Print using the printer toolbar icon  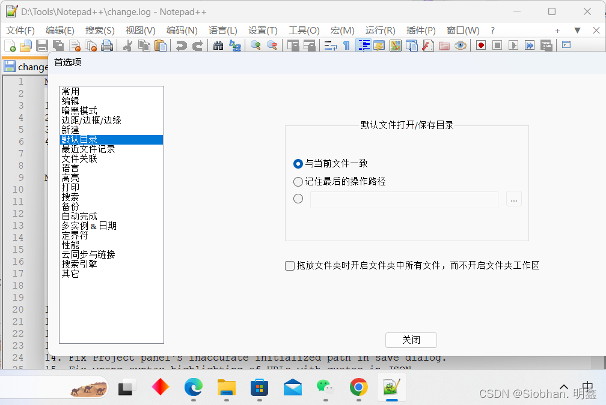107,46
